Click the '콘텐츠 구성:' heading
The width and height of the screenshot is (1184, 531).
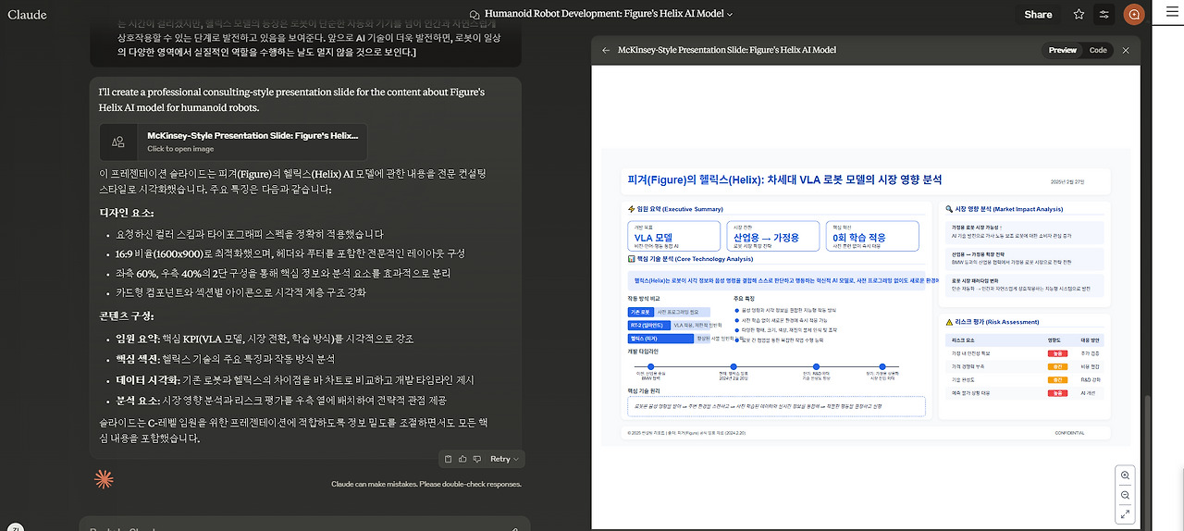click(127, 315)
